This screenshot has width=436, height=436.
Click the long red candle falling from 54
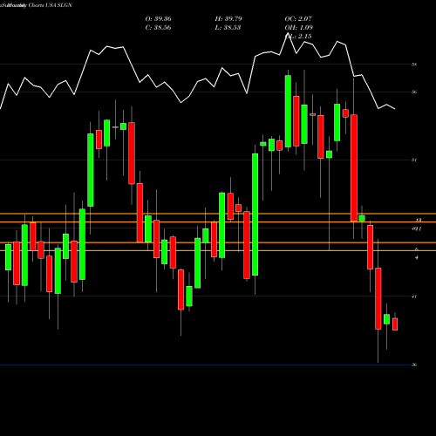point(354,168)
